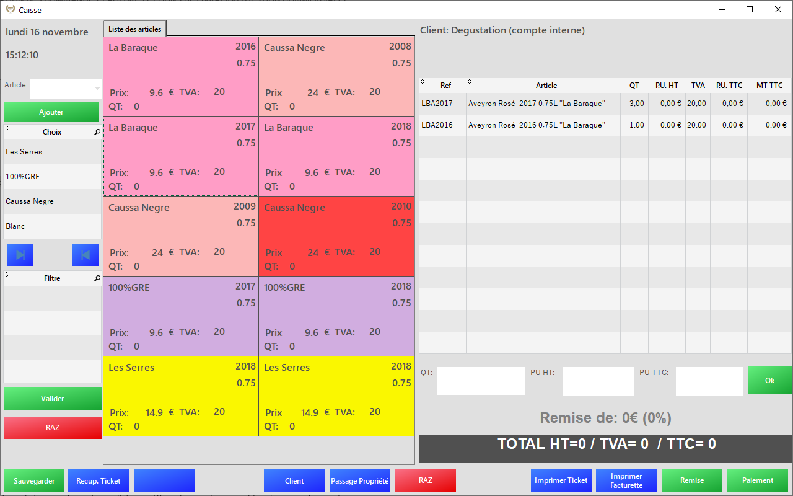Viewport: 793px width, 496px height.
Task: Open the Article combo box dropdown
Action: (97, 89)
